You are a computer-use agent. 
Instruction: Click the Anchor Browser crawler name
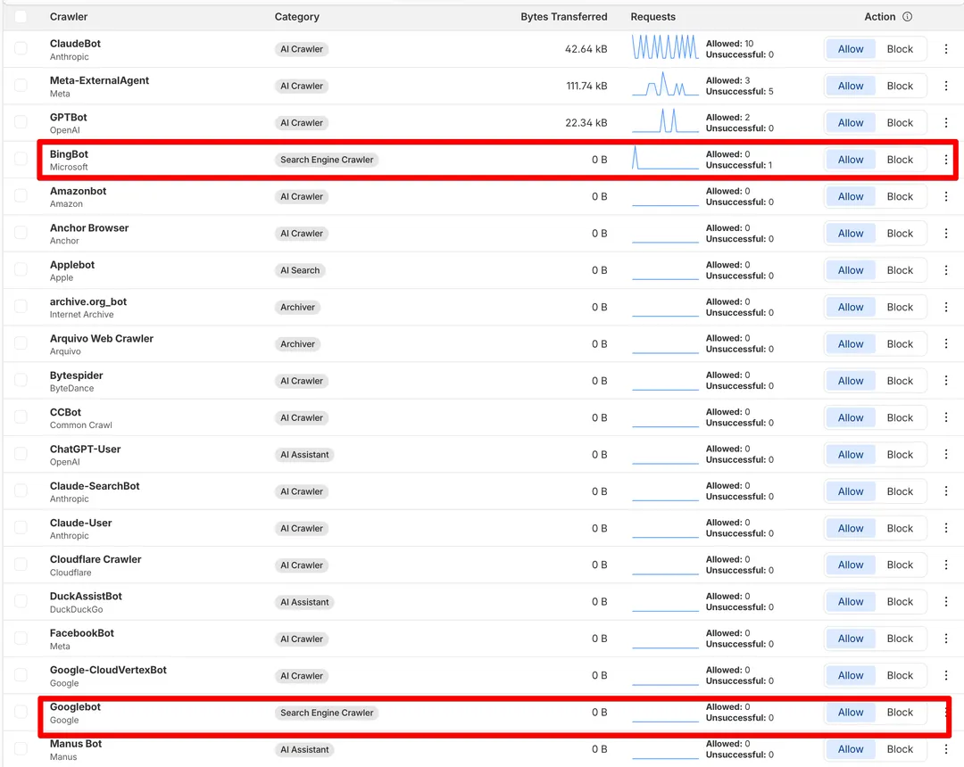[x=89, y=227]
